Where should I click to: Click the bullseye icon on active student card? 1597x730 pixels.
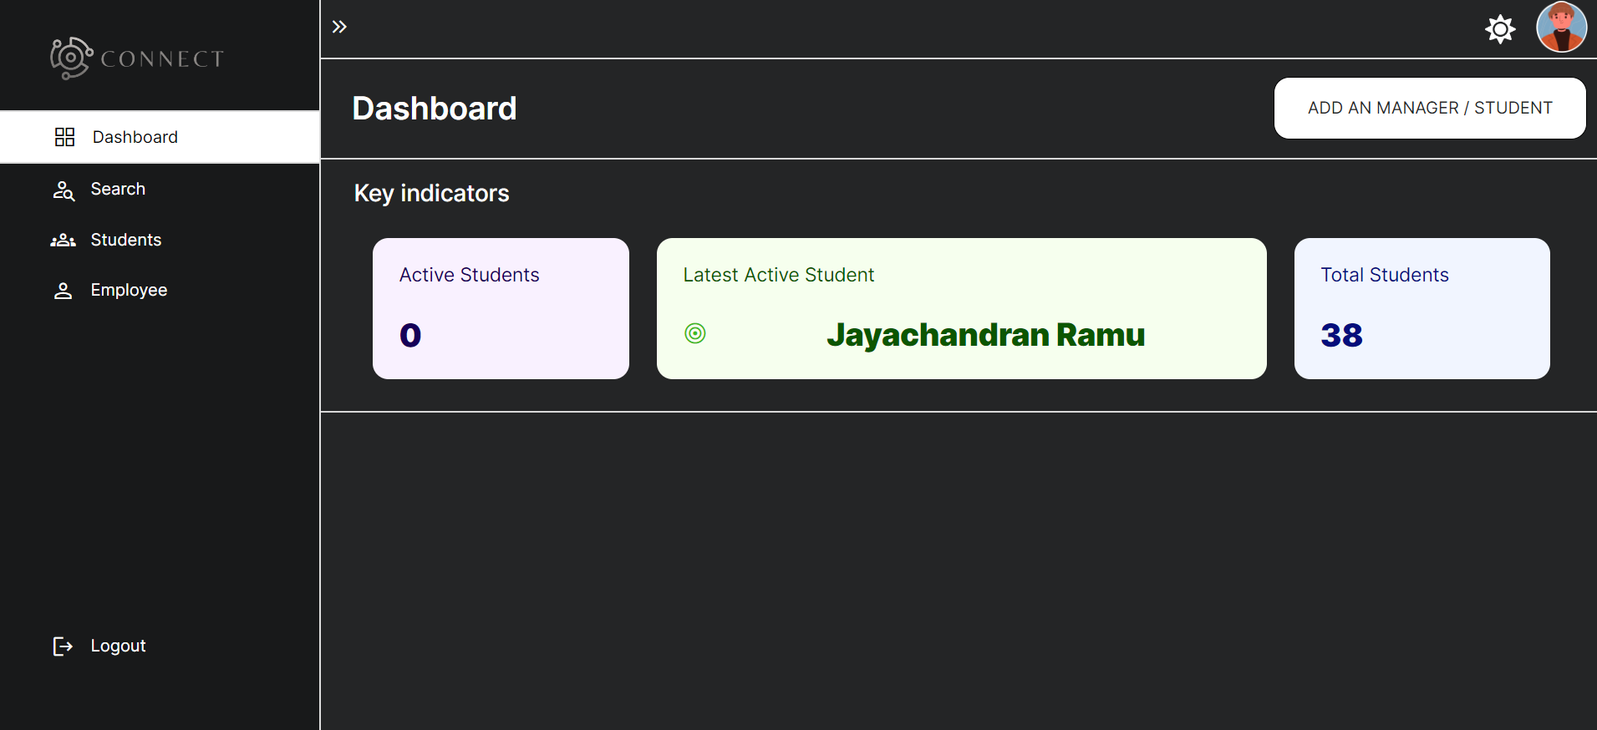696,333
